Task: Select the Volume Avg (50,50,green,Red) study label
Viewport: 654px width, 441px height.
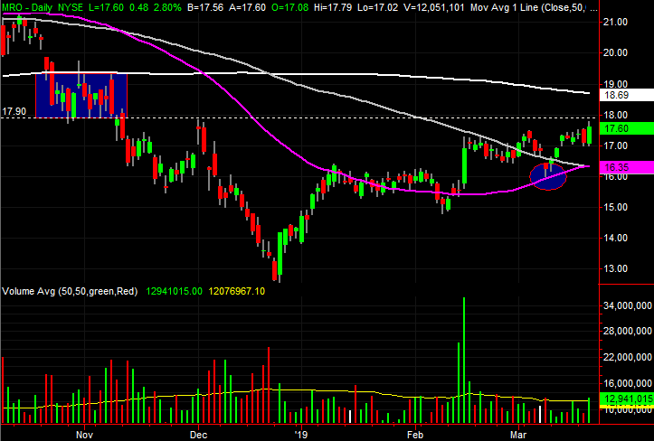Action: click(x=70, y=291)
